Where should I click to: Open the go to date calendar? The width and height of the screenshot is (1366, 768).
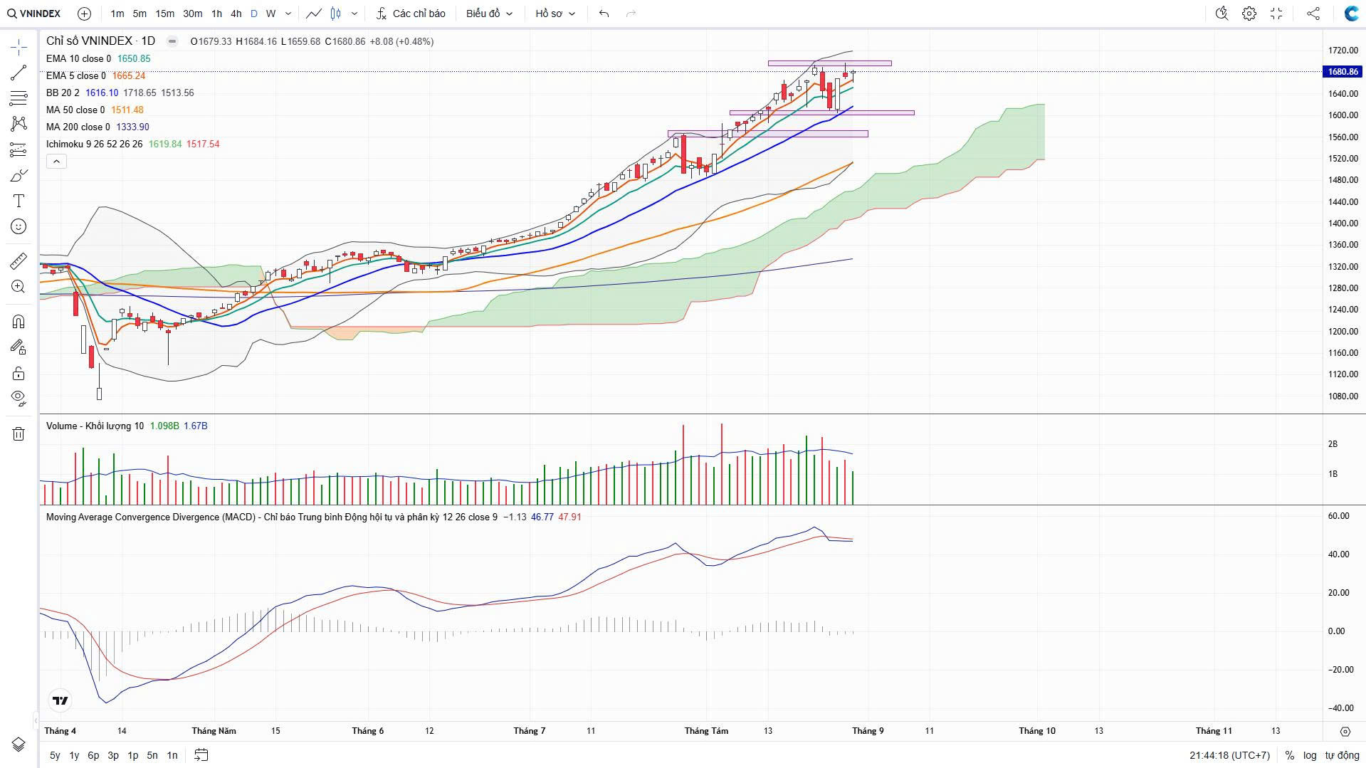[x=201, y=754]
